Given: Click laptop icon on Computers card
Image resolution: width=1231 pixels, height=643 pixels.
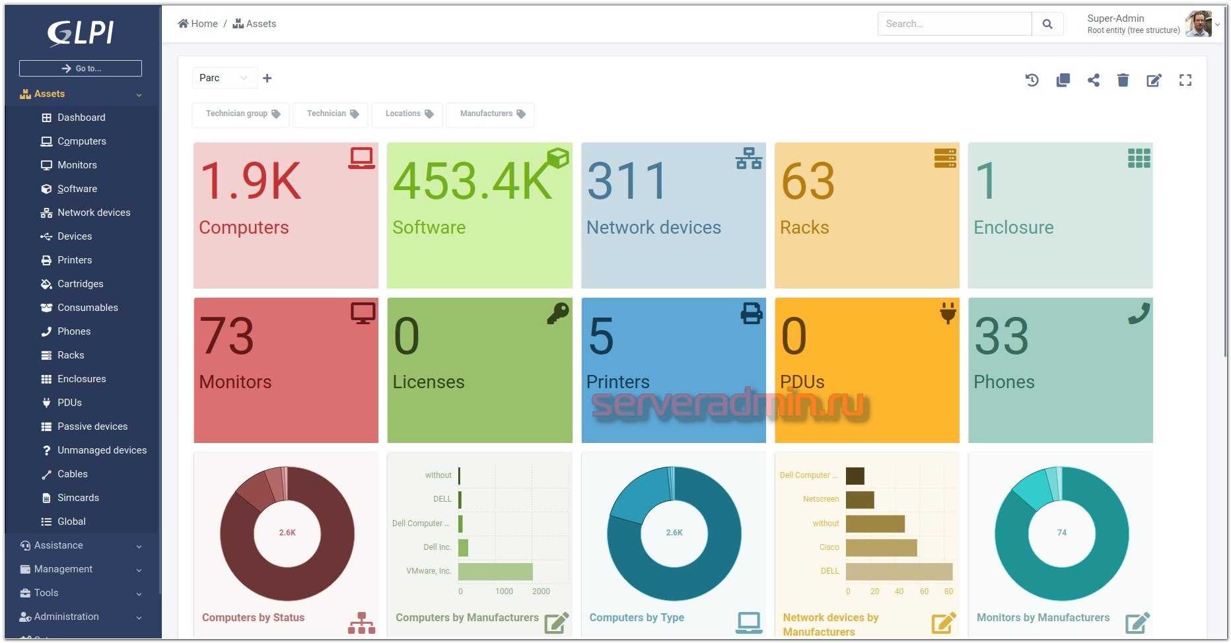Looking at the screenshot, I should click(x=361, y=158).
